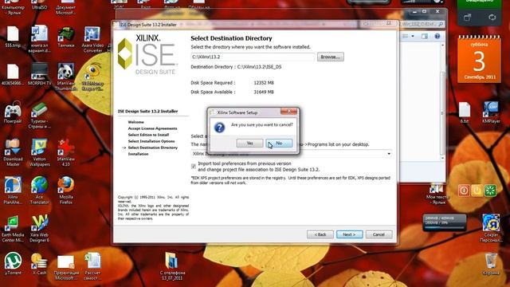
Task: Open the Xara Web Designer 6 icon
Action: [x=39, y=229]
